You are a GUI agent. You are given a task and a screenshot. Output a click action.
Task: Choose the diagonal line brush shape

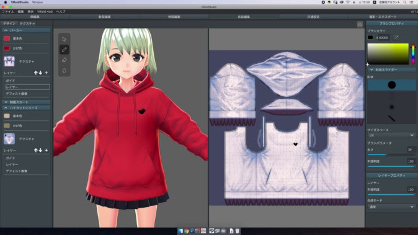coord(391,118)
